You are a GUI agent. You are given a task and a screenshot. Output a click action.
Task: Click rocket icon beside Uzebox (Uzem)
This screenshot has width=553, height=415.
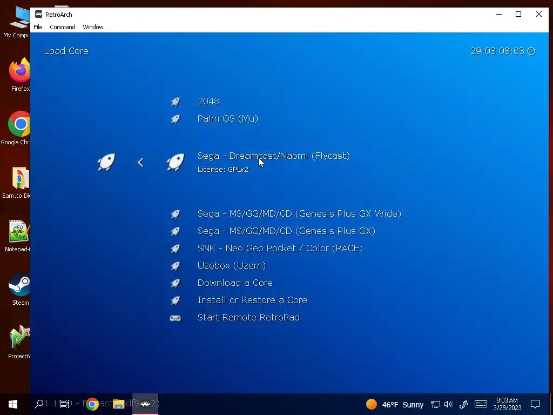point(176,266)
